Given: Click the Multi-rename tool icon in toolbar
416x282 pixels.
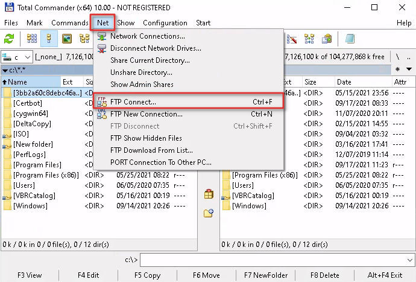Looking at the screenshot, I should (293, 39).
